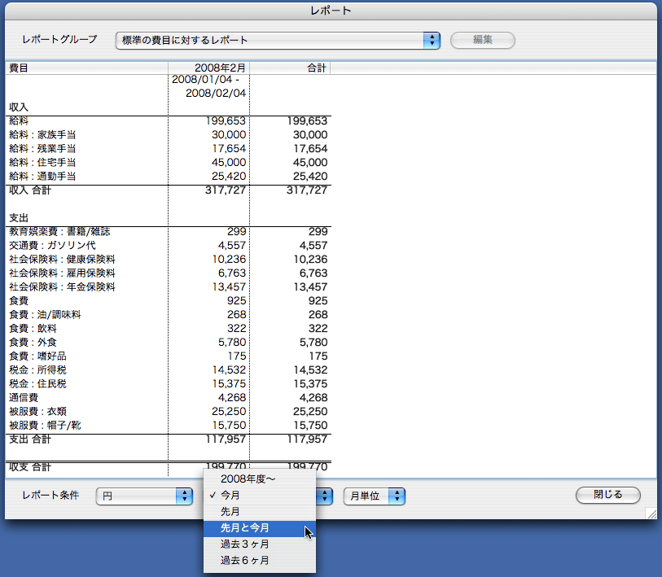Click the 費目 column header
The width and height of the screenshot is (662, 577).
[x=86, y=68]
